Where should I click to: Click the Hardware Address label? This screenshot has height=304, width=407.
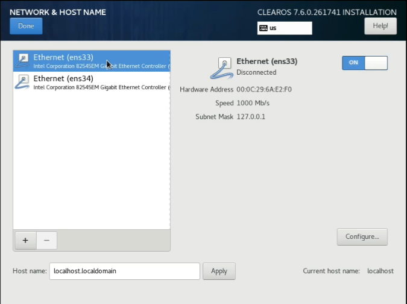point(207,90)
